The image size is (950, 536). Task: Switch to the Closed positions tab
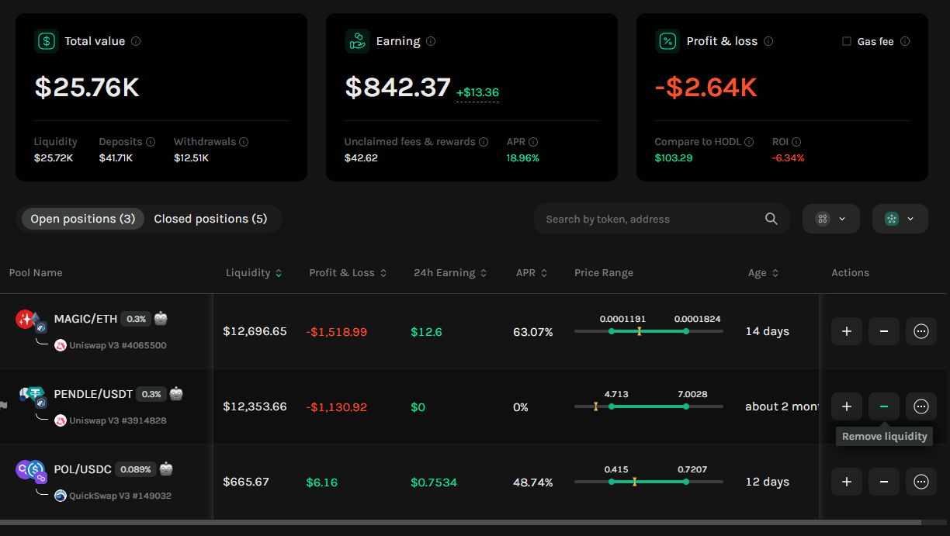pyautogui.click(x=210, y=219)
